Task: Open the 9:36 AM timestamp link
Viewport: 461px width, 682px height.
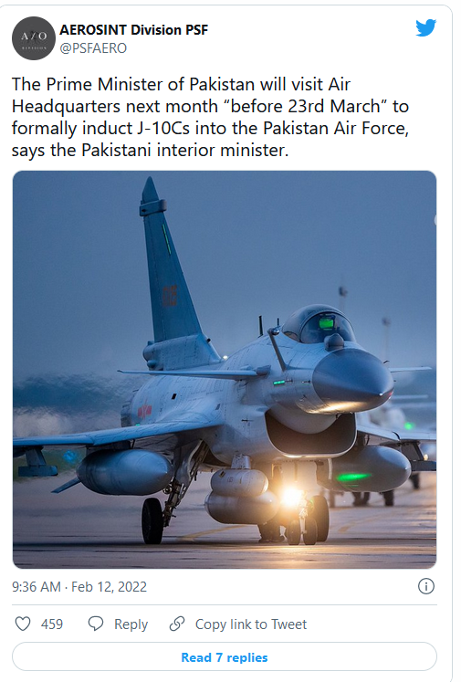Action: pos(37,587)
